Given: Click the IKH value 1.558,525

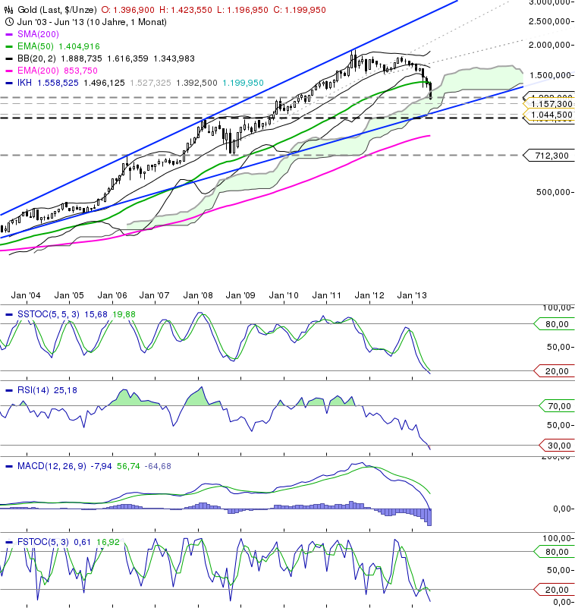Looking at the screenshot, I should pyautogui.click(x=58, y=83).
